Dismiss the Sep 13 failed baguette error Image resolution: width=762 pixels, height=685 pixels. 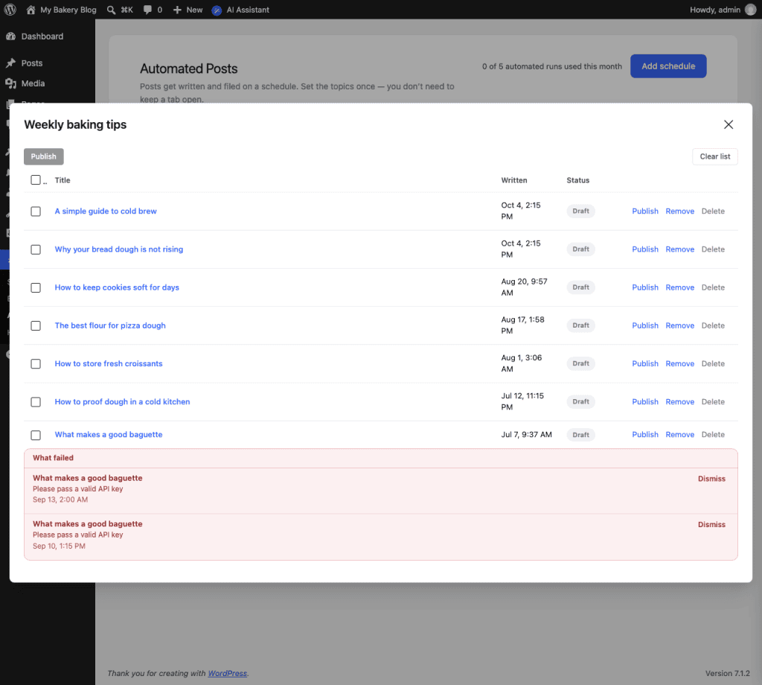[711, 478]
